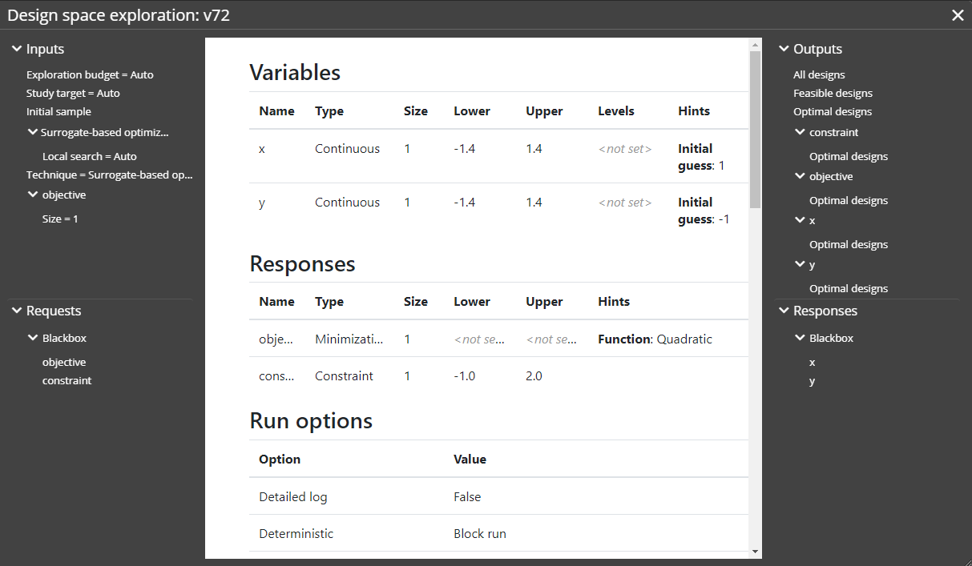972x566 pixels.
Task: Collapse Surrogate-based optimization tree node
Action: (x=32, y=132)
